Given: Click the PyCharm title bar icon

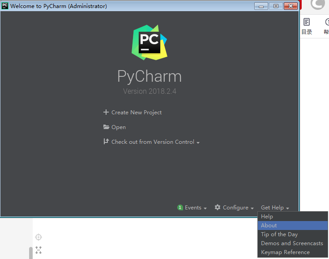Looking at the screenshot, I should pyautogui.click(x=4, y=6).
